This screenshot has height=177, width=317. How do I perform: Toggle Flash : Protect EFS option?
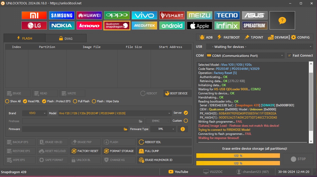pyautogui.click(x=56, y=101)
